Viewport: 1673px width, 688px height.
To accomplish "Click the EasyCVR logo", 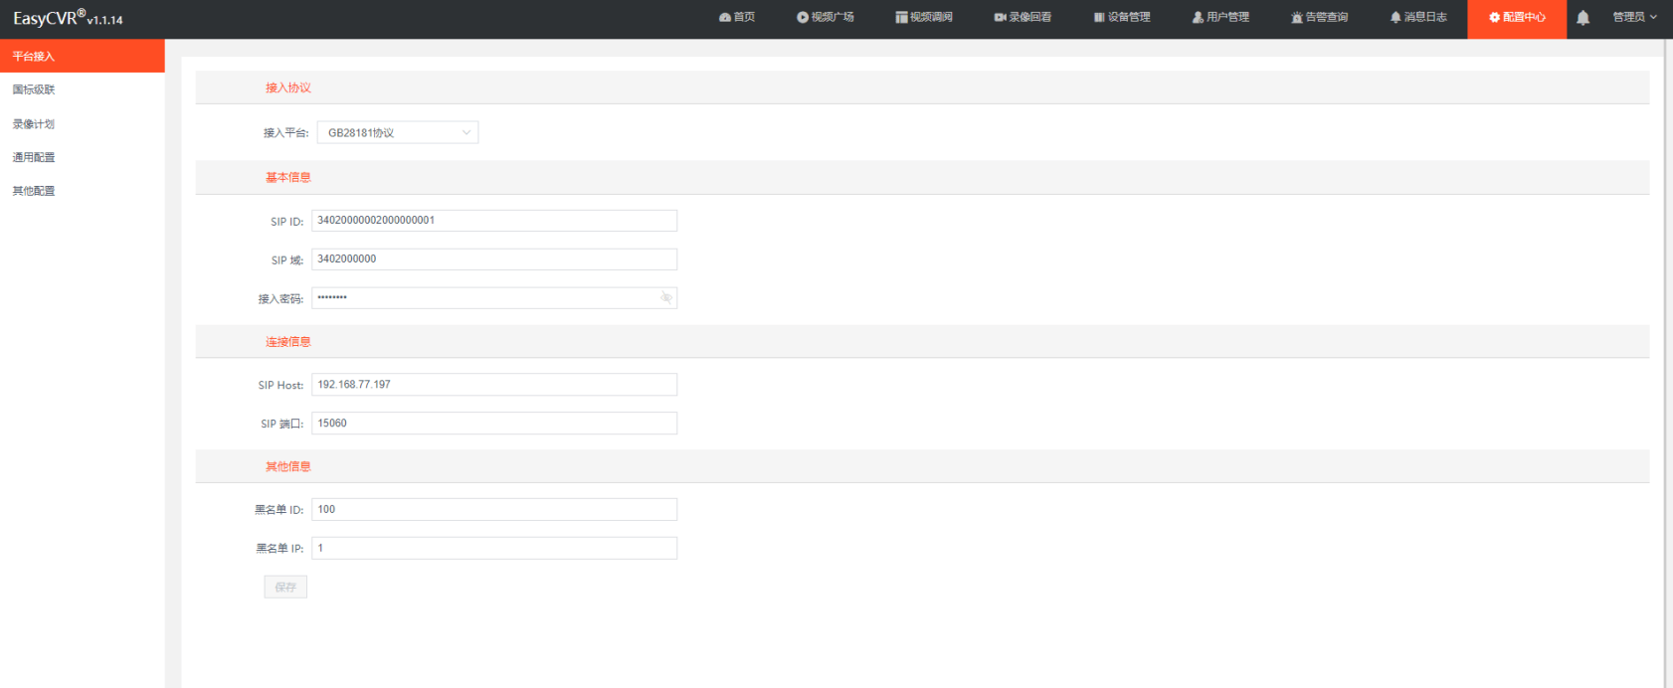I will pyautogui.click(x=67, y=19).
